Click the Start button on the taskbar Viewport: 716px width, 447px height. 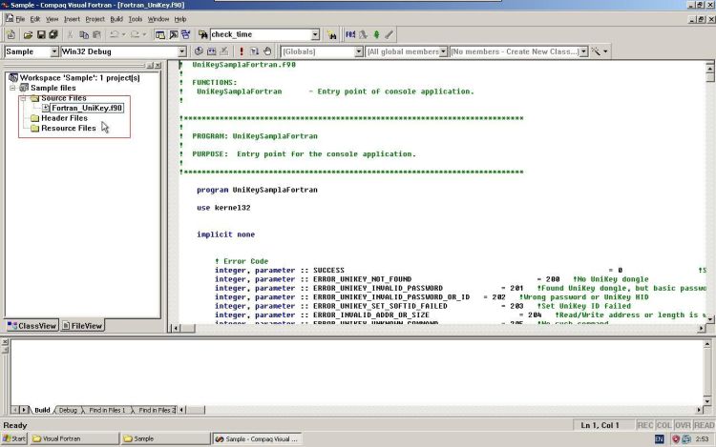coord(14,438)
